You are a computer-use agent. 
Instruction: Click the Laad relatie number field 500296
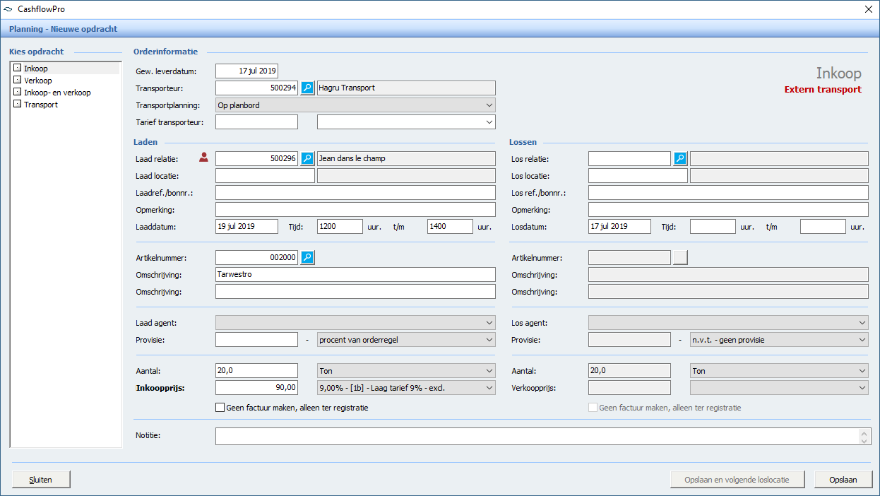256,158
